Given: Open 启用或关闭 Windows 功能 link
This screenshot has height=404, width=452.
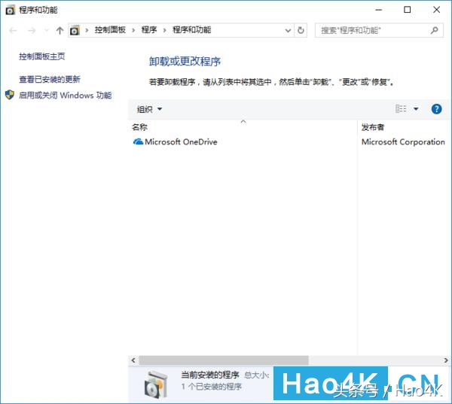Looking at the screenshot, I should pyautogui.click(x=65, y=96).
